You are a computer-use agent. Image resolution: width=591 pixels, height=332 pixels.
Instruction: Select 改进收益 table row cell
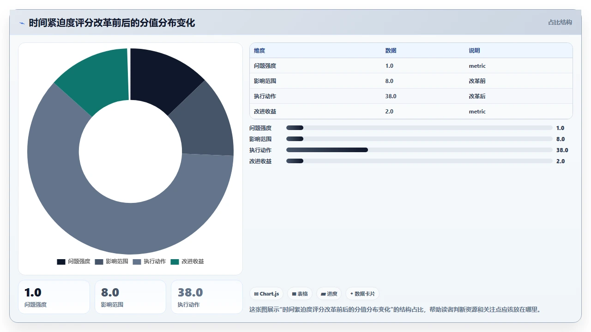click(265, 112)
